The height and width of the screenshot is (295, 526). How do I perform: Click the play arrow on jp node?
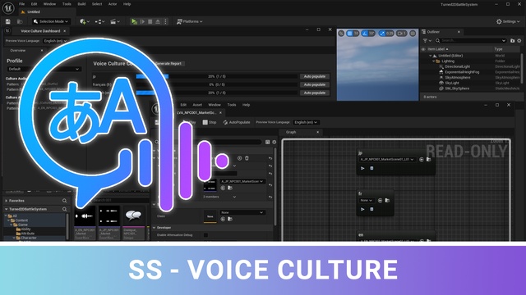[362, 168]
